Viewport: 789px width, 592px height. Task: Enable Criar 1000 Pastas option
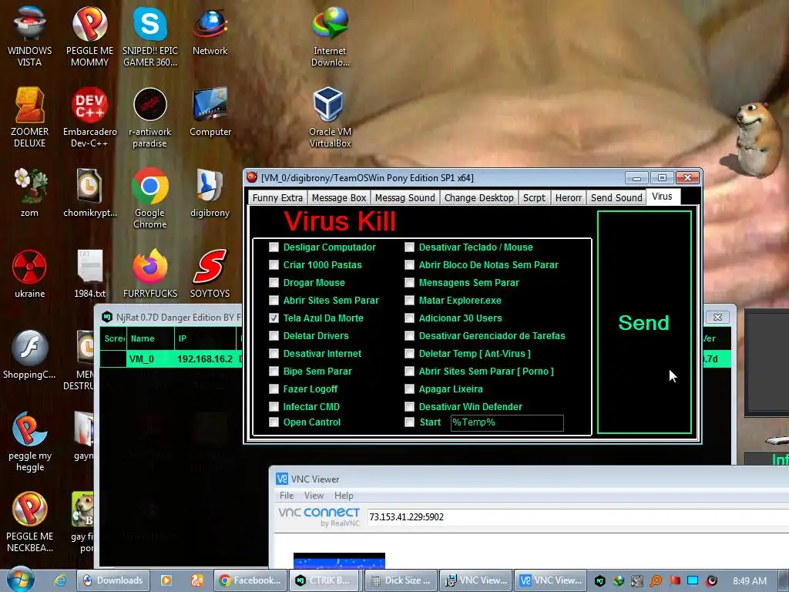[x=274, y=265]
